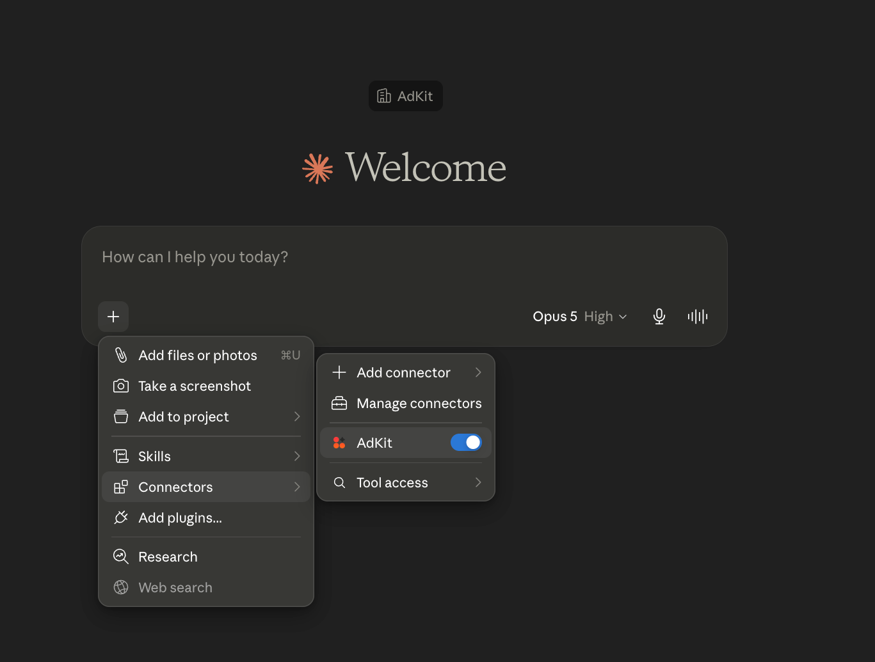Click the orange Claude starburst logo
Viewport: 875px width, 662px height.
click(317, 169)
